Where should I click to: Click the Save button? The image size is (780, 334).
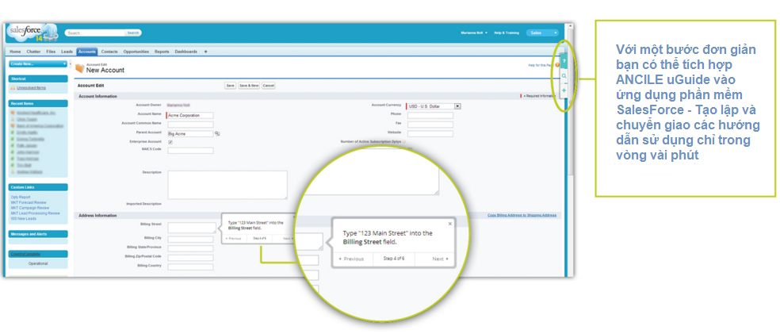point(231,86)
